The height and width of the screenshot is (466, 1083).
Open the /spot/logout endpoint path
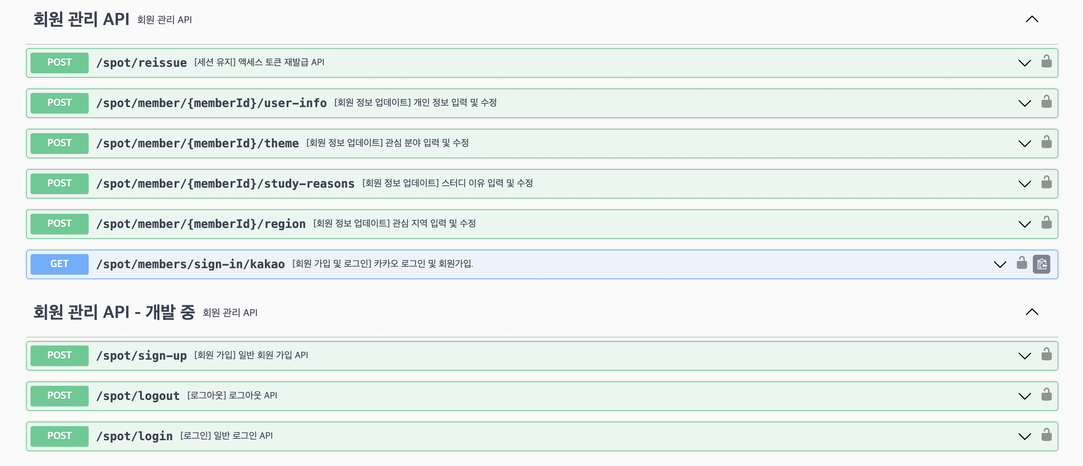tap(138, 396)
